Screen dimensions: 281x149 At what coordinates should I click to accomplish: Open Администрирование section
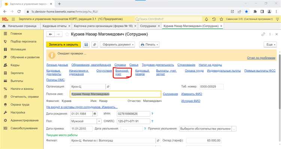click(24, 120)
